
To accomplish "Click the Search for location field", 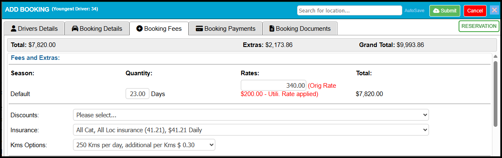I will [x=350, y=10].
